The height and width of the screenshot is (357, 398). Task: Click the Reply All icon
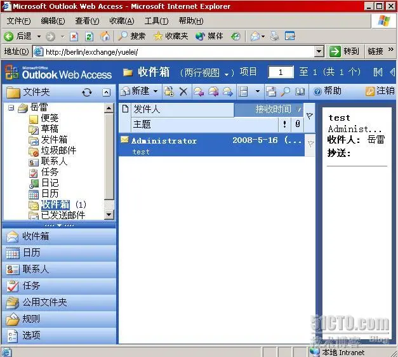point(213,91)
